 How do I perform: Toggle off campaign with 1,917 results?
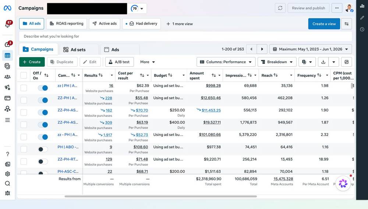point(43,137)
